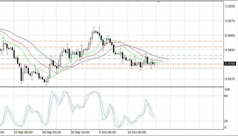Select the 5 Oct 08:00 time label
This screenshot has width=238, height=136.
coord(108,132)
